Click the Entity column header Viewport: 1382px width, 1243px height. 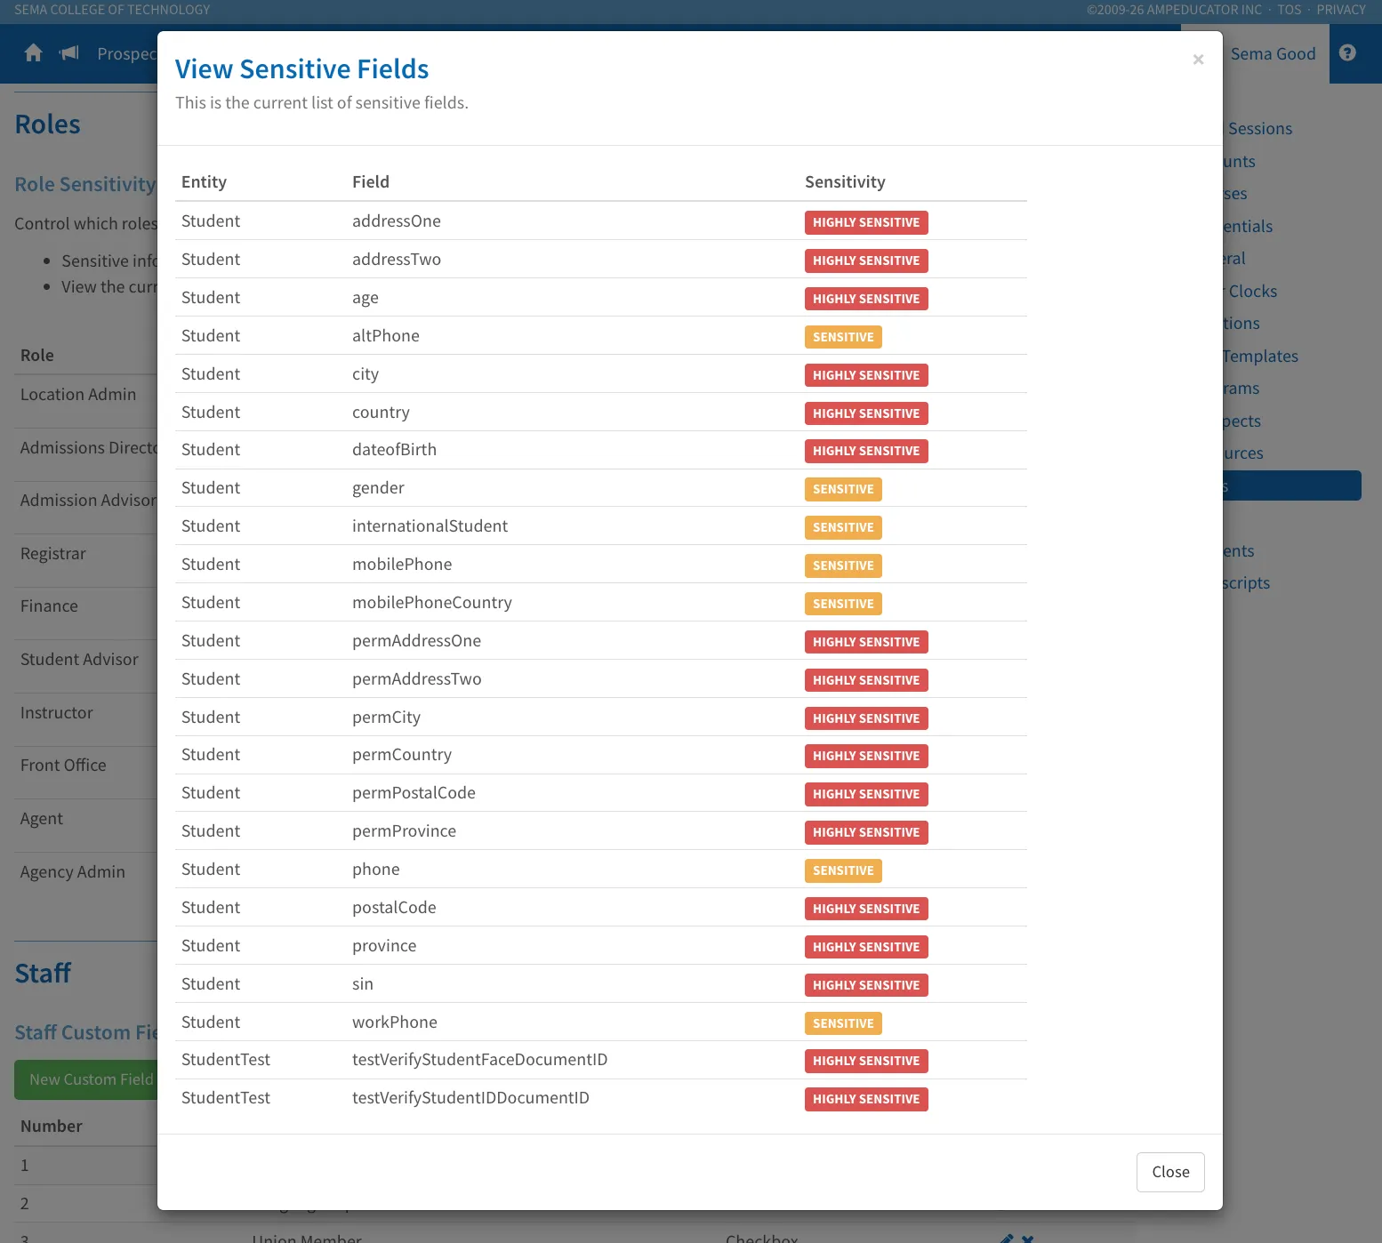pyautogui.click(x=204, y=182)
